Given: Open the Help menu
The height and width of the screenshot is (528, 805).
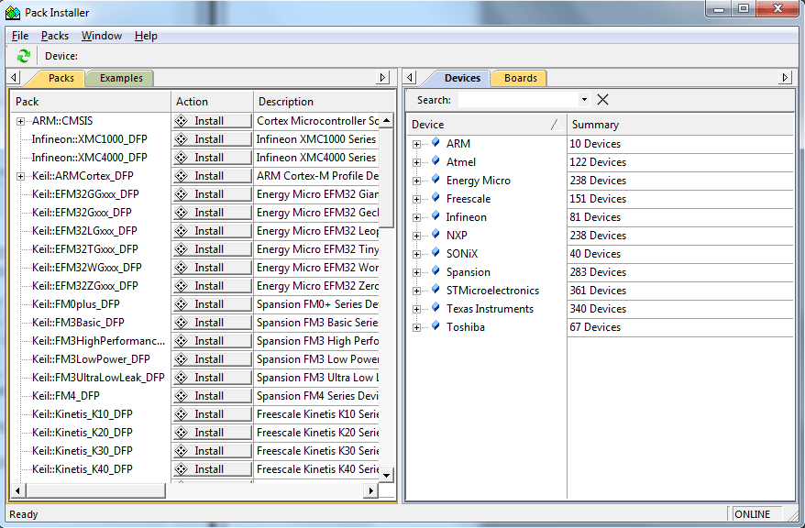Looking at the screenshot, I should coord(146,36).
